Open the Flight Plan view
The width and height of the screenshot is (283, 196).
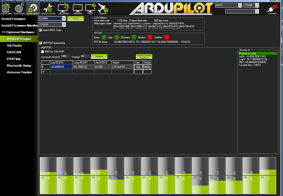(19, 8)
